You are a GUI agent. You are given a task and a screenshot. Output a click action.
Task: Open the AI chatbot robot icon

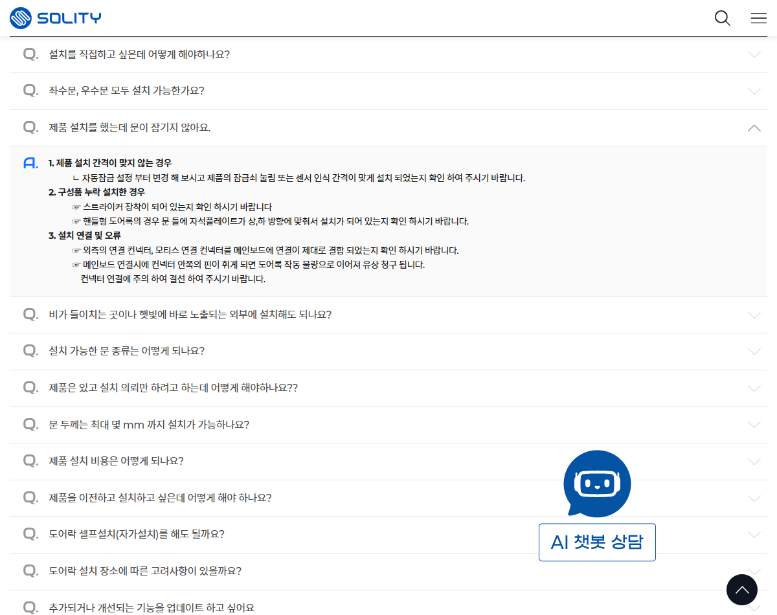[x=597, y=484]
